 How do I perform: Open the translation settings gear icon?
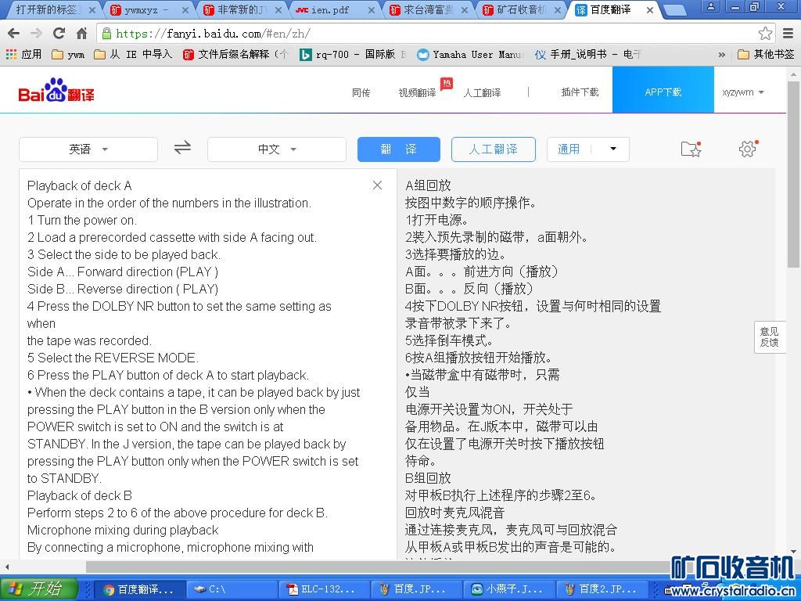(748, 149)
